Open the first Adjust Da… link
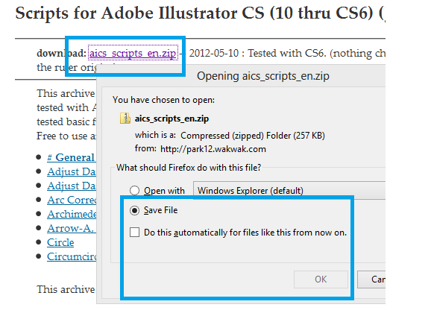 (x=72, y=171)
